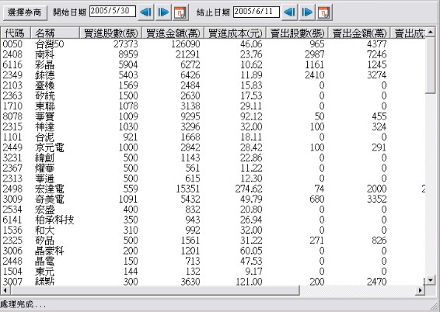This screenshot has width=440, height=312.
Task: Click the 奇美電 name cell
Action: (50, 199)
